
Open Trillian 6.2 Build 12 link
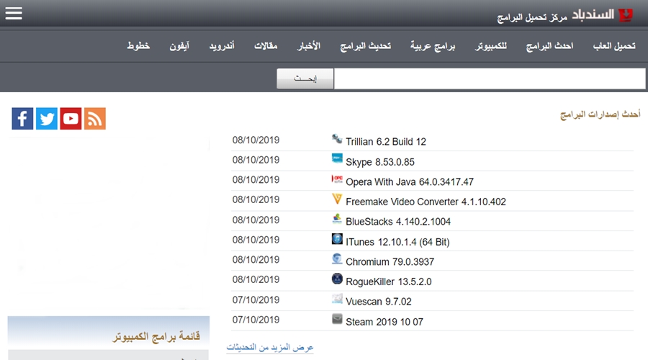click(386, 142)
